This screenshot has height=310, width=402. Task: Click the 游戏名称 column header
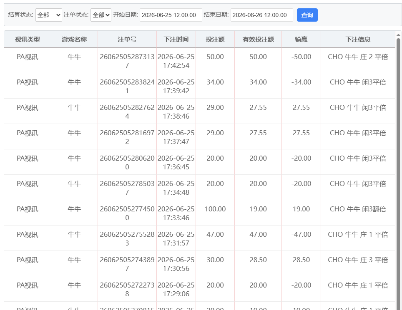(x=74, y=40)
